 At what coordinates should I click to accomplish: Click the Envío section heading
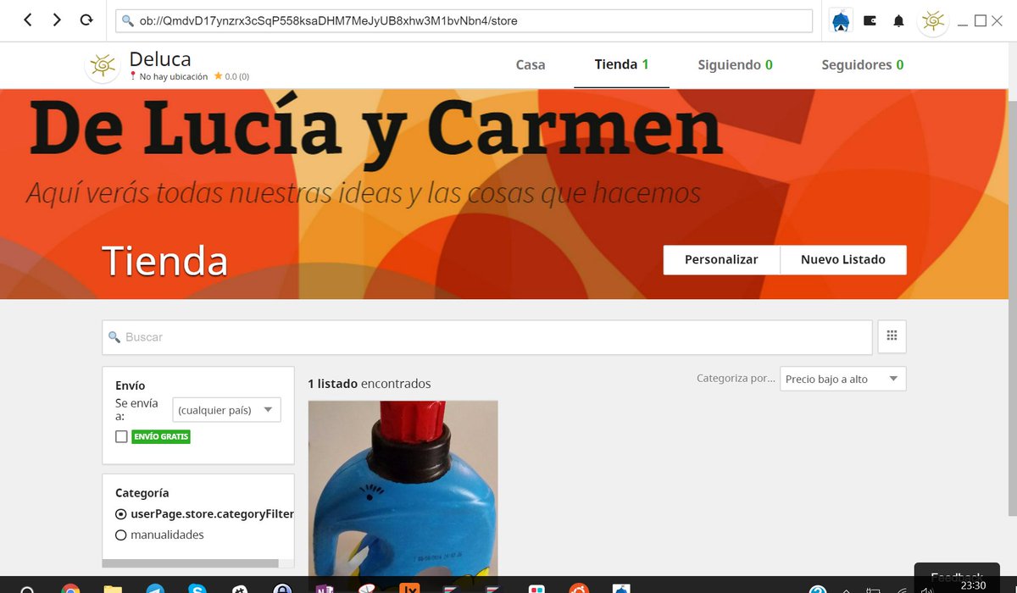(131, 385)
